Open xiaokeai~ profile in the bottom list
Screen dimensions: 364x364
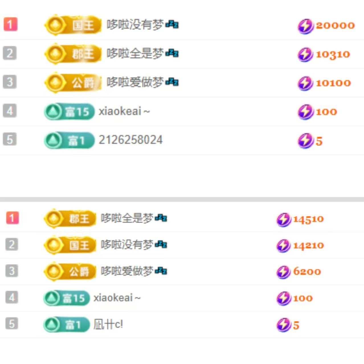point(117,298)
